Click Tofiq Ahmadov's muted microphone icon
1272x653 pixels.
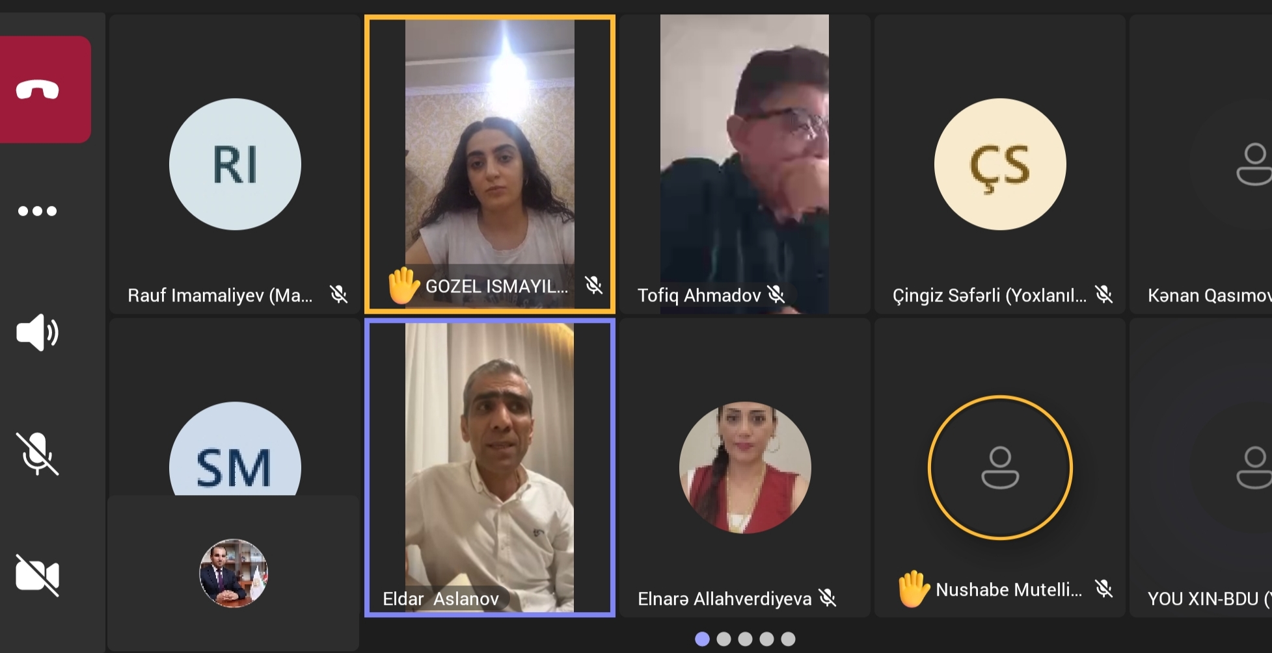[x=776, y=295]
